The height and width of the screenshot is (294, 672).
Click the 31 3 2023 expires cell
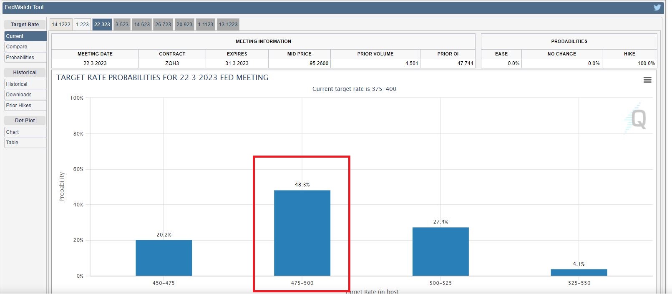click(237, 63)
